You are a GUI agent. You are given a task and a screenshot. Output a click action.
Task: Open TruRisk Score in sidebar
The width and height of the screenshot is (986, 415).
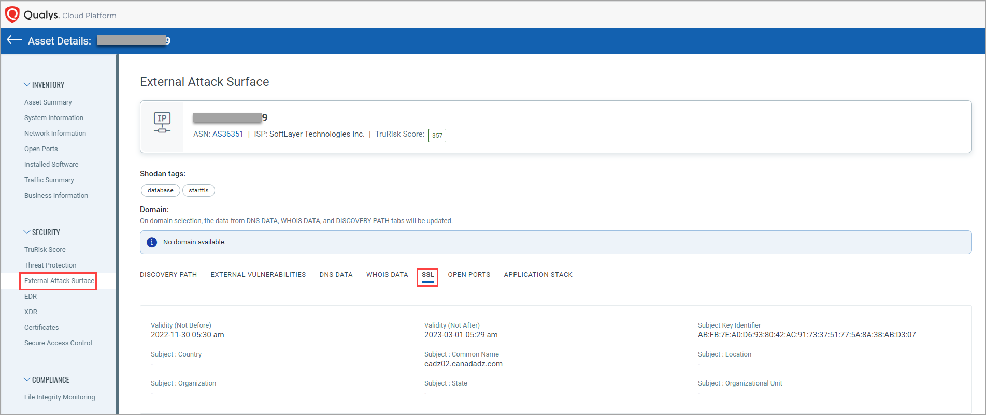pos(45,250)
